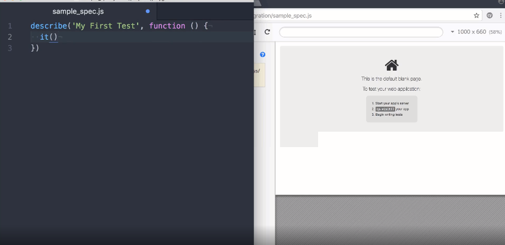Click line number 3 in the gutter
The width and height of the screenshot is (505, 245).
pyautogui.click(x=9, y=48)
